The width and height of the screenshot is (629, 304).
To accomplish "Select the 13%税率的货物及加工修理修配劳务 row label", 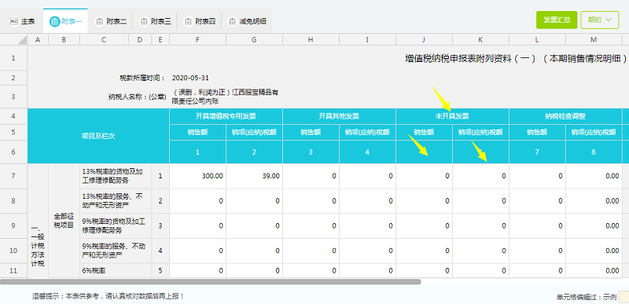I will (x=116, y=176).
